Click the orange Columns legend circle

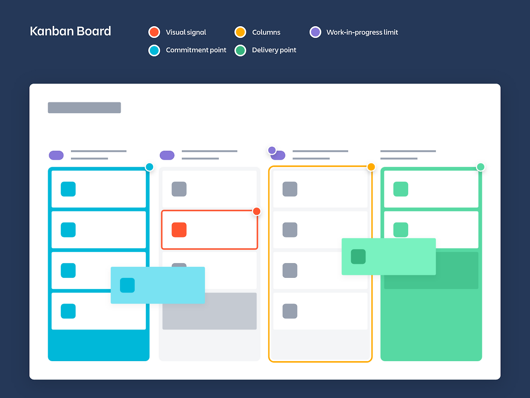click(x=240, y=32)
